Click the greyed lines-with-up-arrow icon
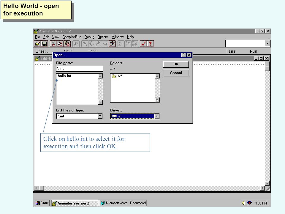 (x=128, y=44)
